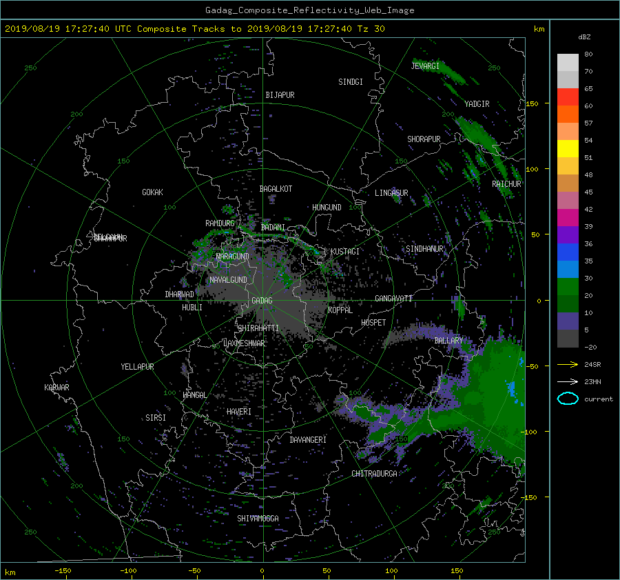Click the RAMDURG city label

220,223
